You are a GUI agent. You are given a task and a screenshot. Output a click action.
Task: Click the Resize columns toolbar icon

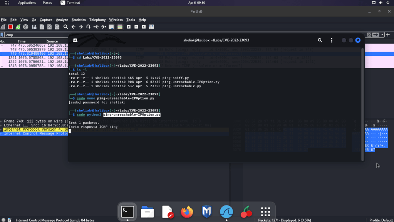151,27
